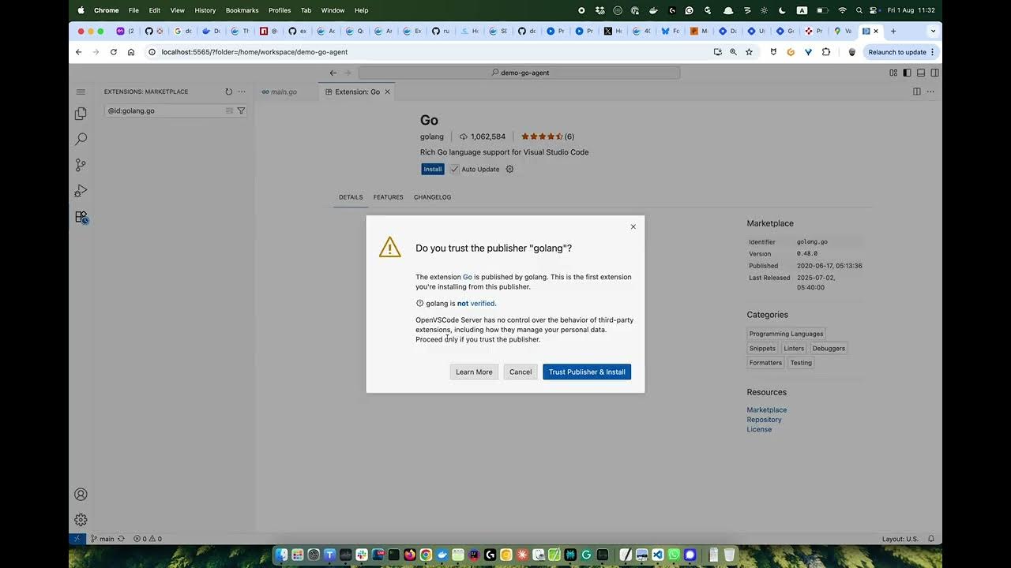This screenshot has width=1011, height=568.
Task: Open the Accounts icon in the sidebar
Action: [x=80, y=494]
